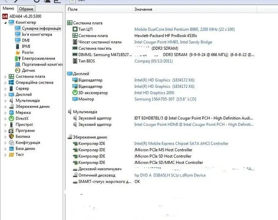278x220 pixels.
Task: Open the Compaq (05/13/2011) BIOS link
Action: (x=154, y=61)
